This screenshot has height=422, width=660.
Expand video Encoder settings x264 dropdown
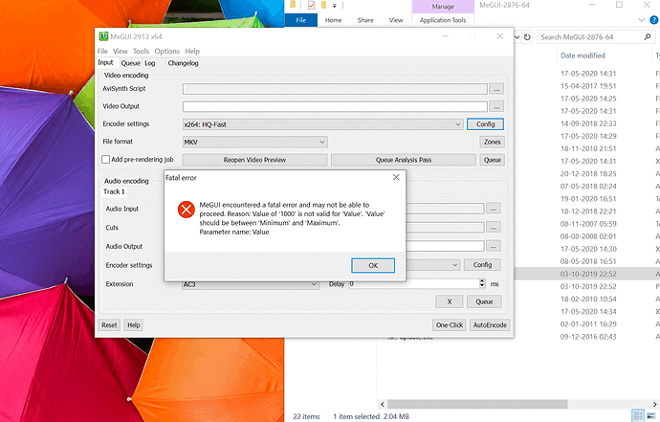(x=458, y=124)
